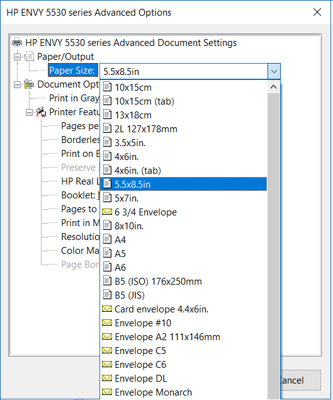Pick Envelope Monarch size

pyautogui.click(x=184, y=392)
